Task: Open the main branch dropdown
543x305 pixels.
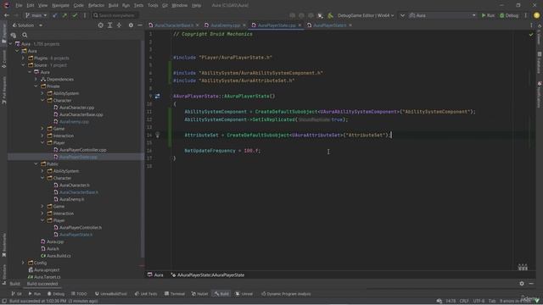Action: pyautogui.click(x=36, y=15)
